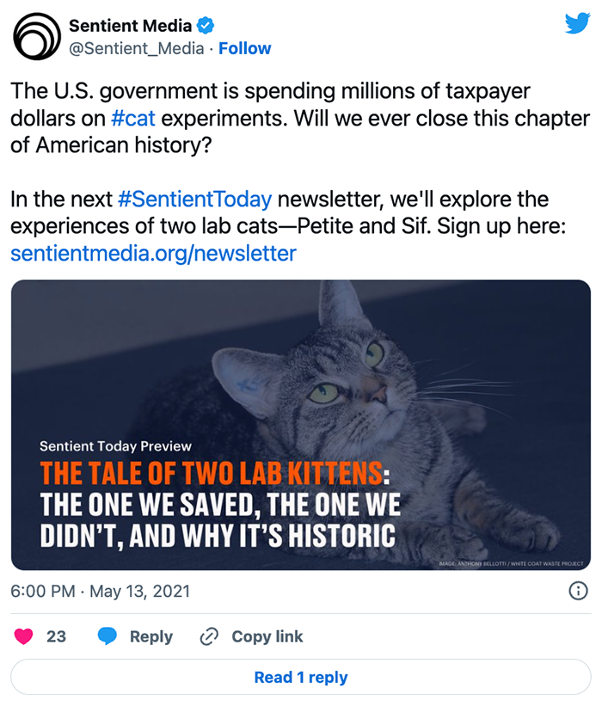Click the 23 likes count
Image resolution: width=602 pixels, height=706 pixels.
point(56,636)
